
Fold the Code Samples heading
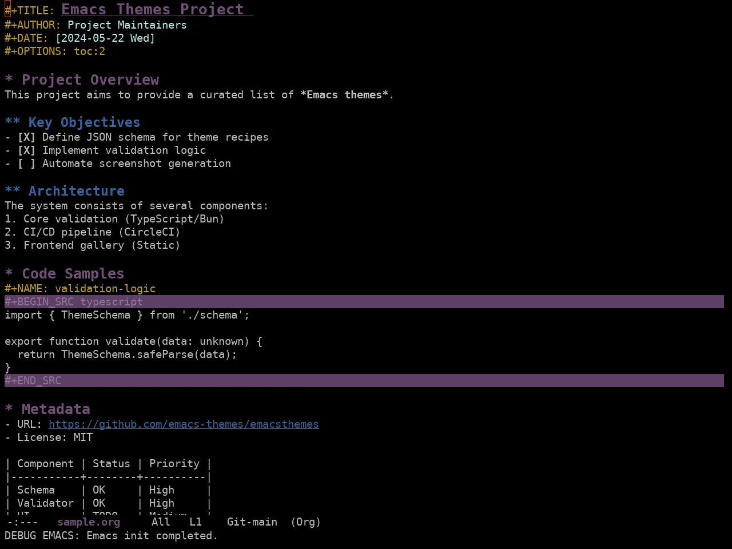tap(9, 274)
